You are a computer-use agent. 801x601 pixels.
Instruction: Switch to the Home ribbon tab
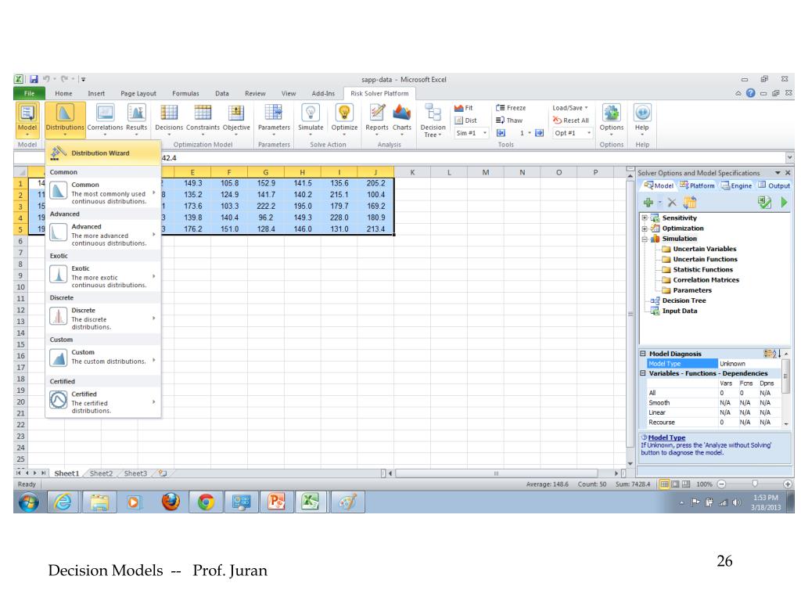point(63,94)
